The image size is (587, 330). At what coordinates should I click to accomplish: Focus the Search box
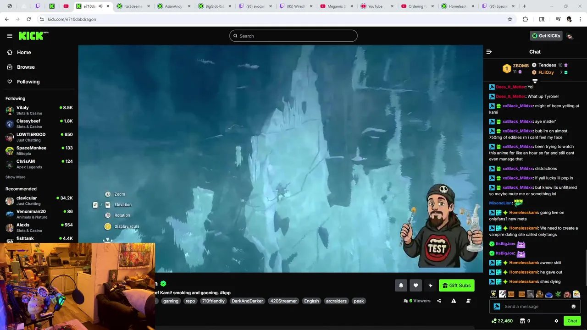click(293, 36)
